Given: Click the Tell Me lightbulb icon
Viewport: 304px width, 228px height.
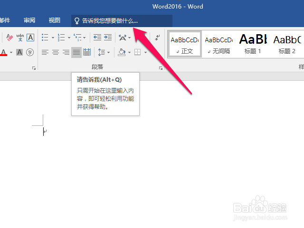Looking at the screenshot, I should [x=77, y=21].
